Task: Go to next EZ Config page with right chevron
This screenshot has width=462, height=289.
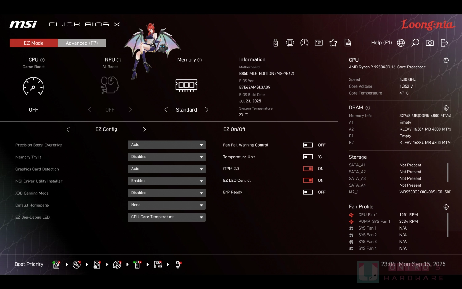Action: [x=144, y=130]
